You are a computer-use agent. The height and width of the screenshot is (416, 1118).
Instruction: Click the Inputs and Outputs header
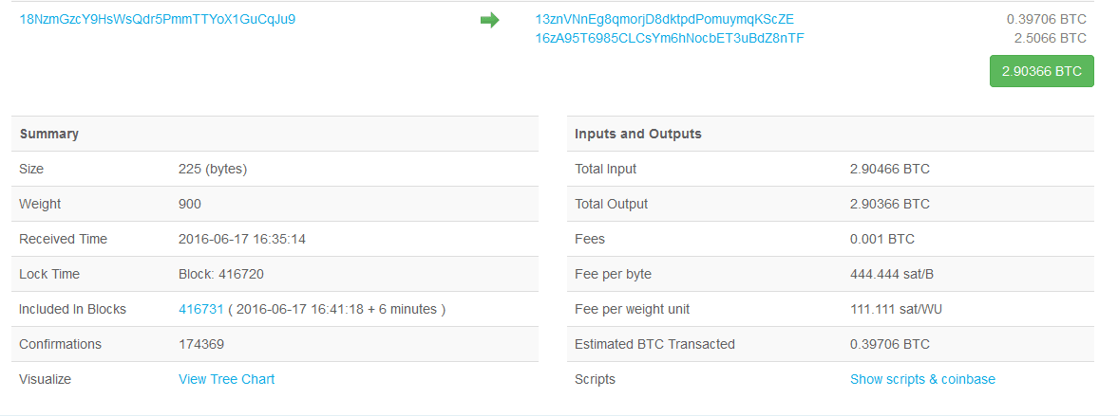pos(637,134)
